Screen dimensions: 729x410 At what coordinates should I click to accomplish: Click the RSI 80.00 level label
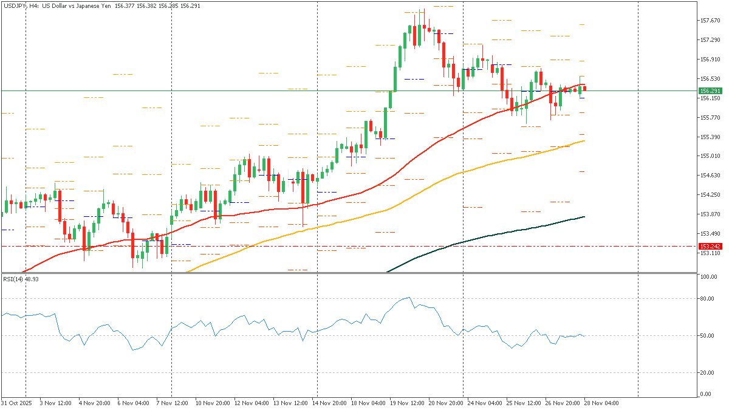(x=707, y=298)
